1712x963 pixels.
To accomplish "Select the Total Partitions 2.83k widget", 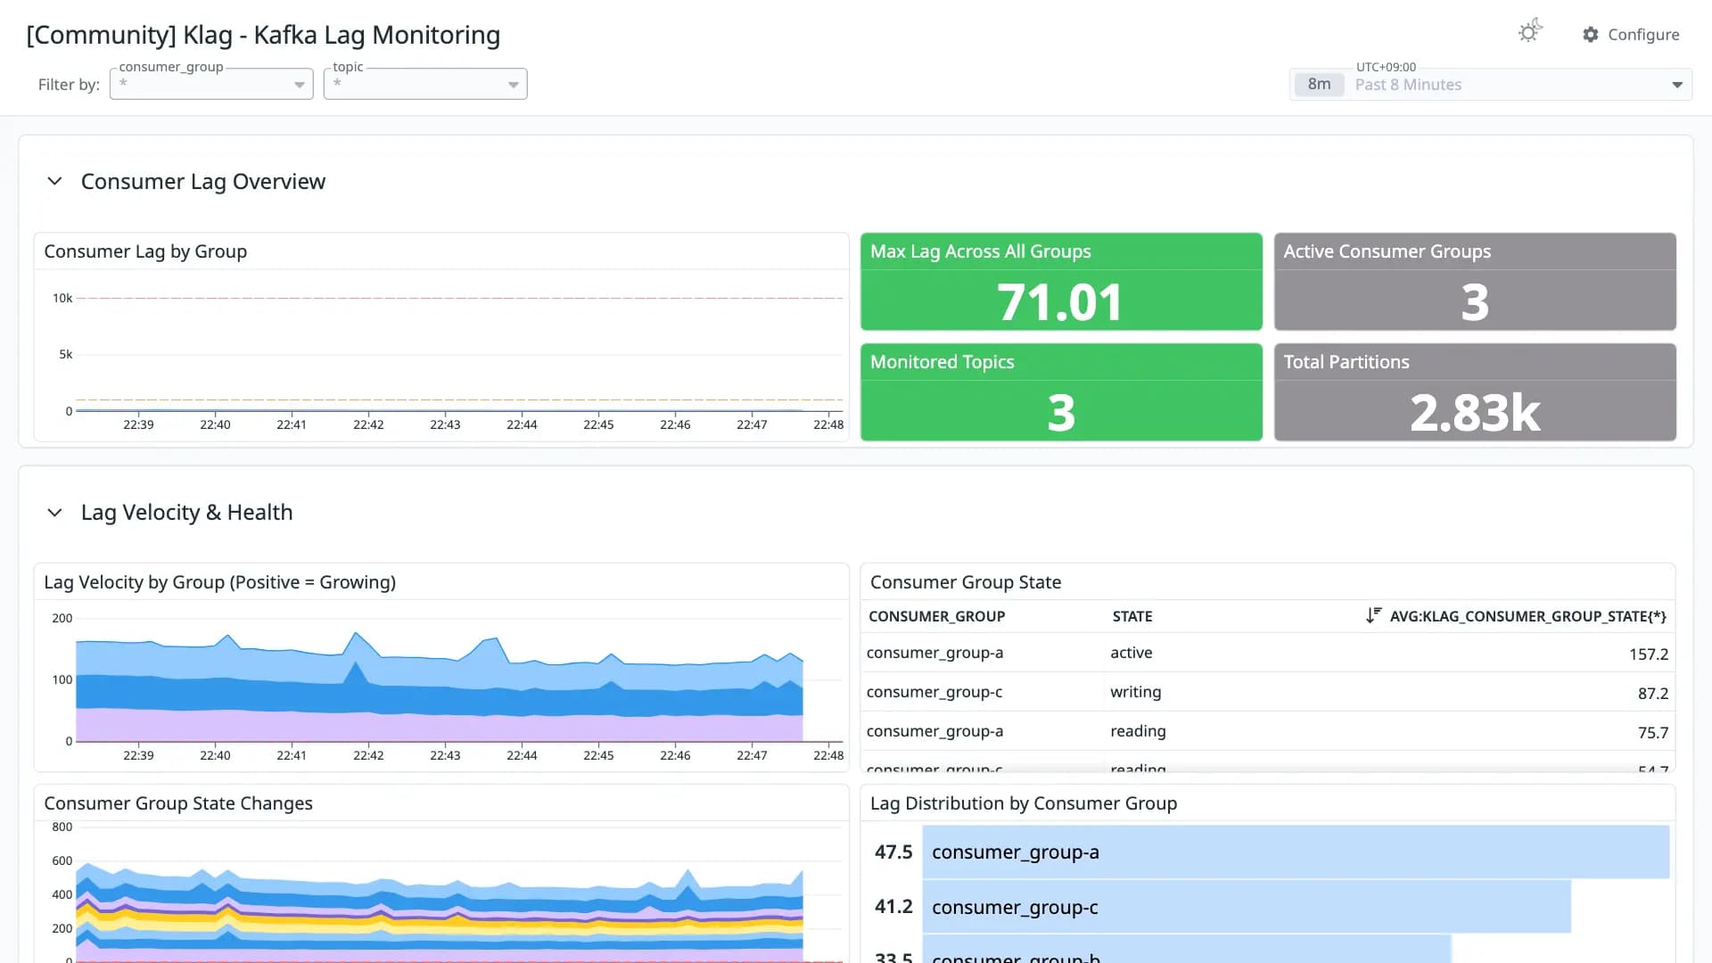I will [x=1475, y=392].
